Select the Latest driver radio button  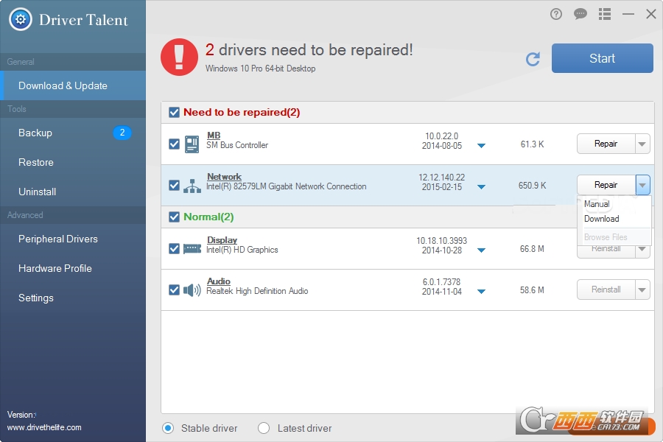coord(264,428)
